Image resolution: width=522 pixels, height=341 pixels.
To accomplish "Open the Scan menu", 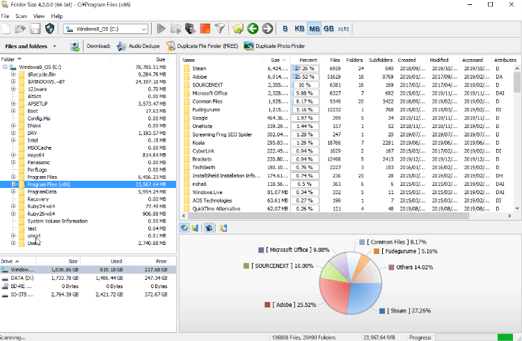I will coord(22,15).
